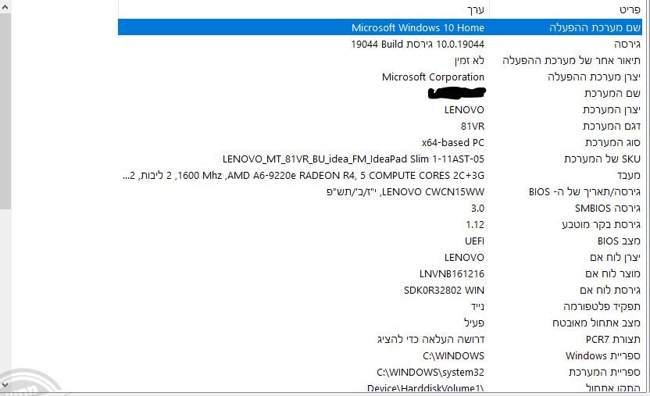Image resolution: width=650 pixels, height=396 pixels.
Task: Select the גירסת לוח אם label
Action: point(610,290)
